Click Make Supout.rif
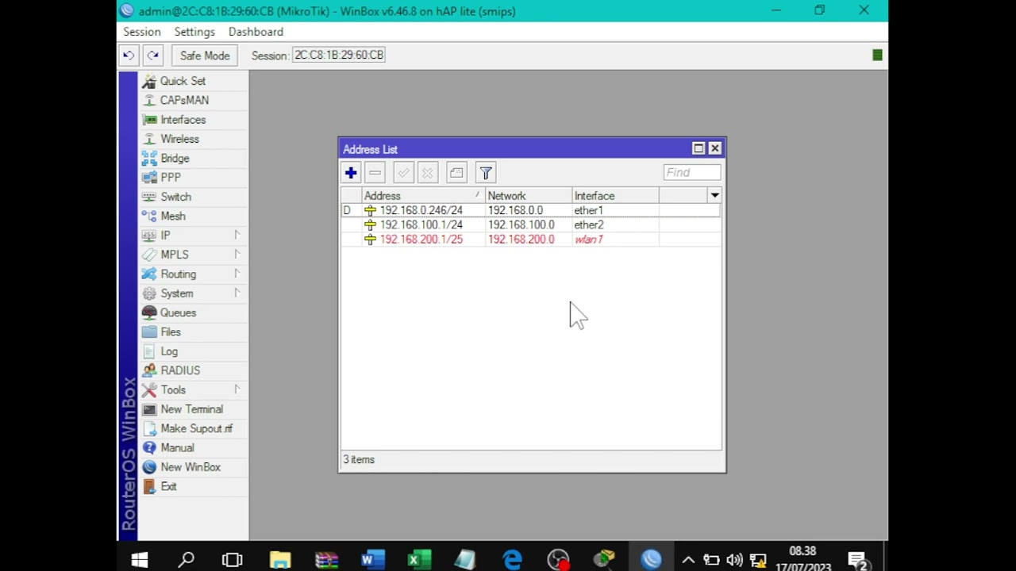The image size is (1016, 571). pos(196,428)
